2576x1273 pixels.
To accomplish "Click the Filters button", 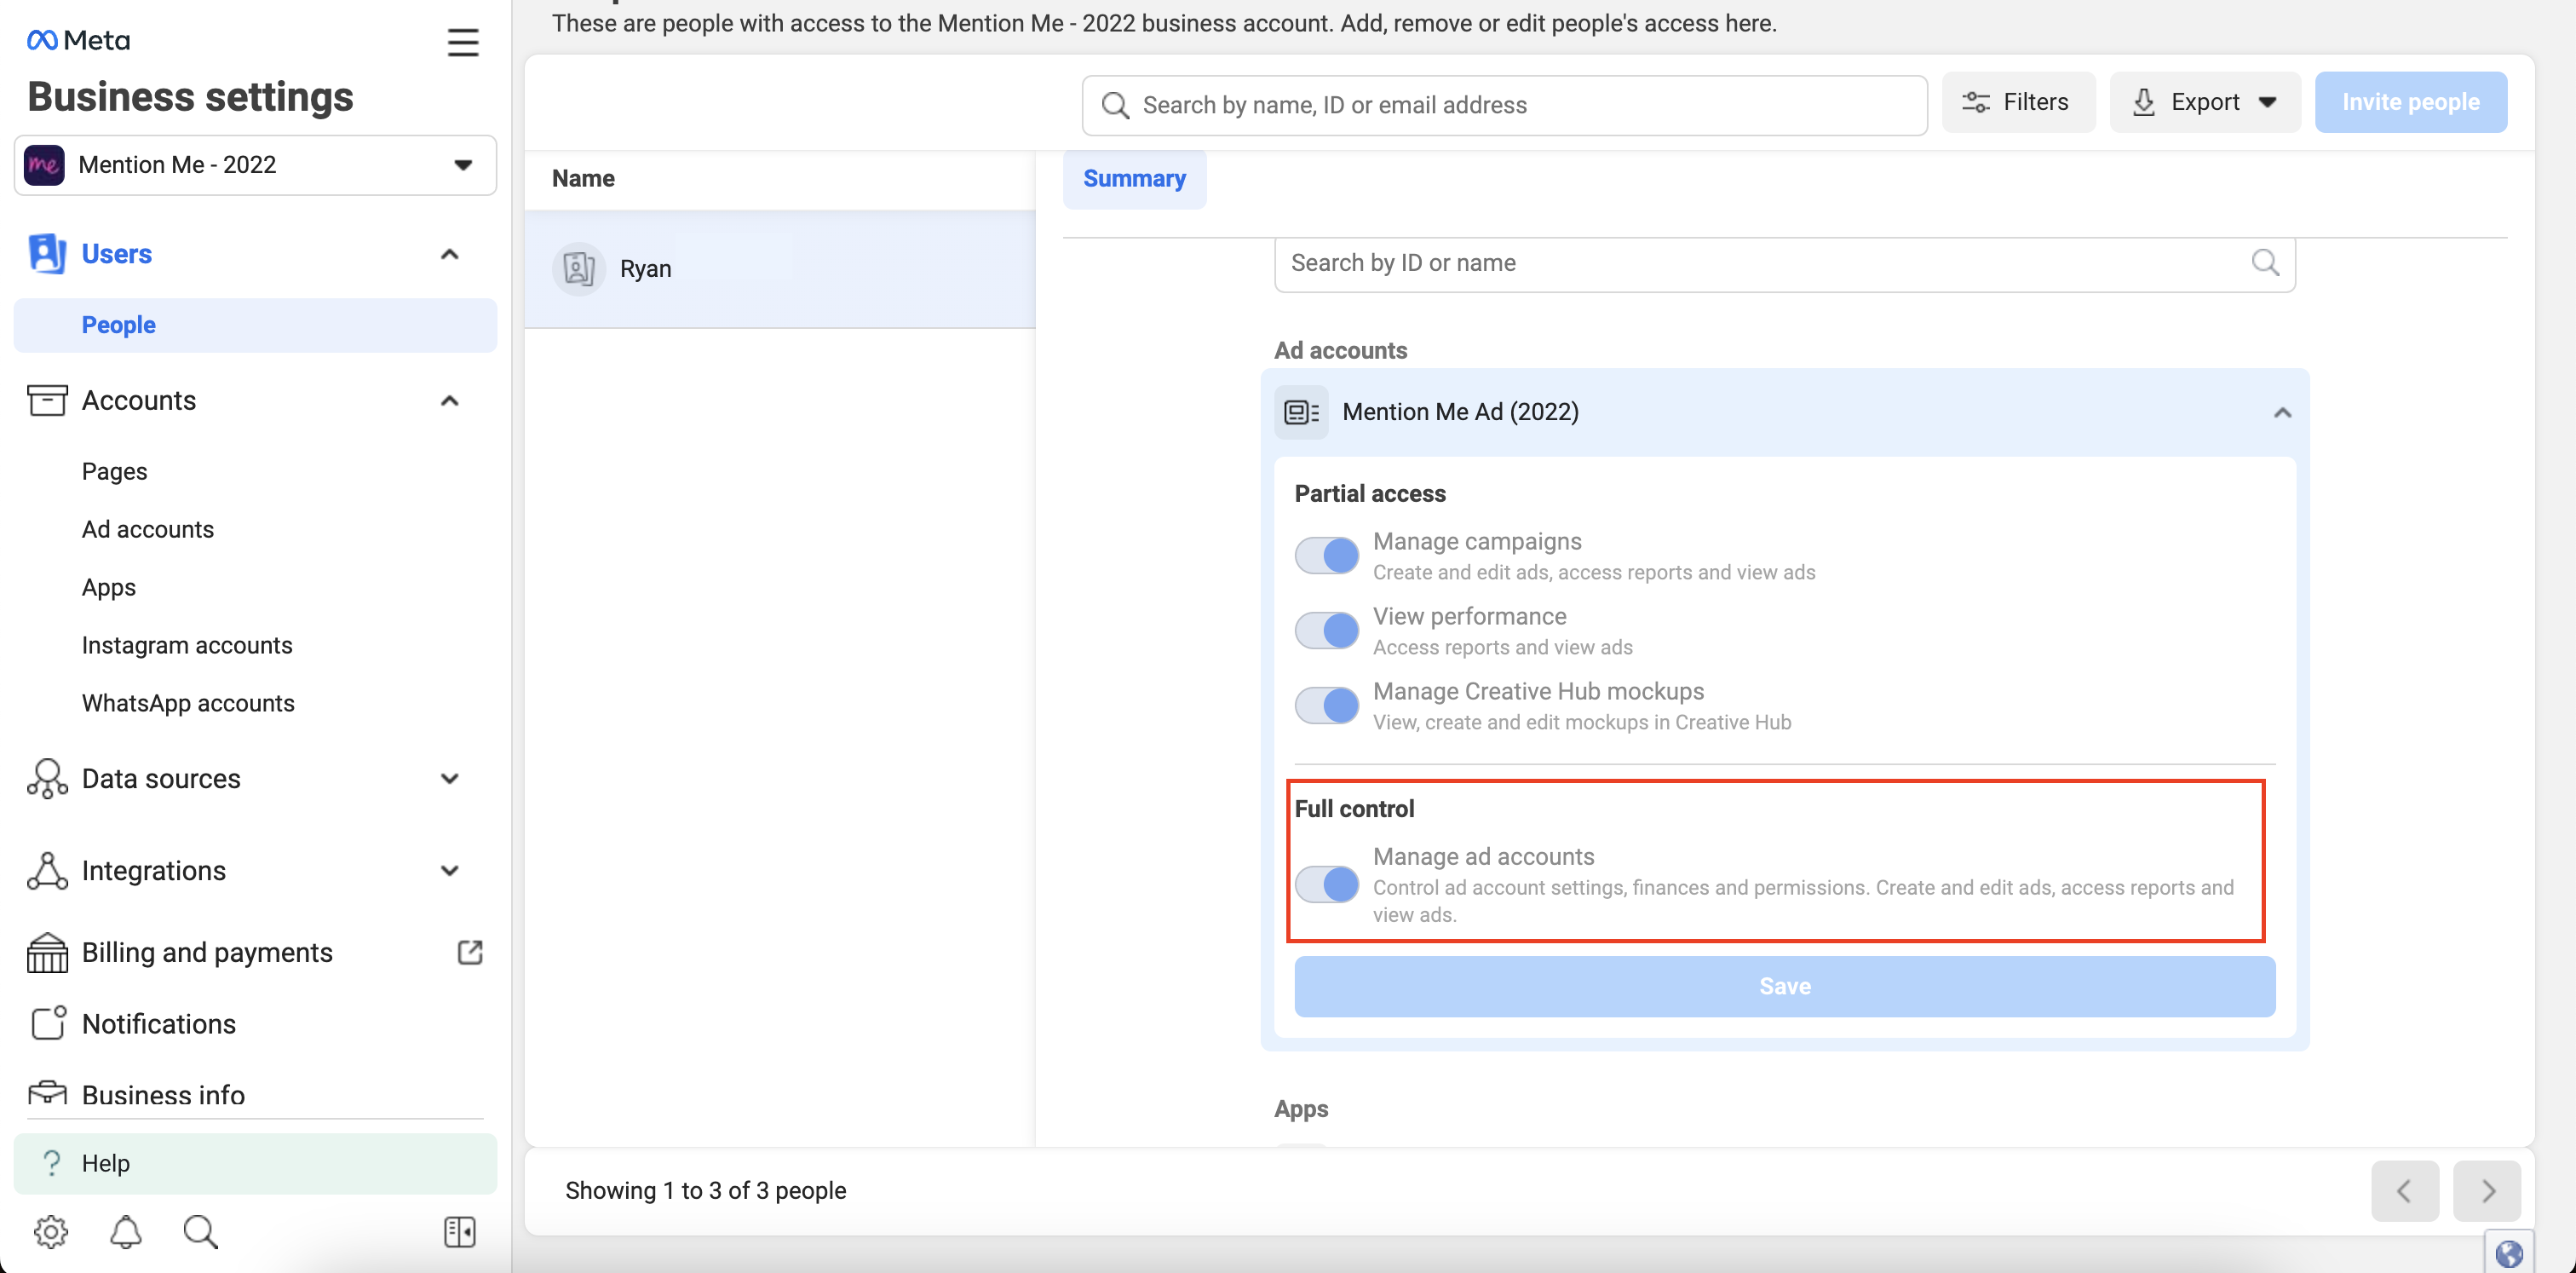I will (2018, 102).
